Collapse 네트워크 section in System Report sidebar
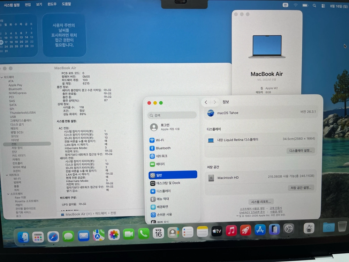Viewport: 349px width, 262px height. [7, 175]
